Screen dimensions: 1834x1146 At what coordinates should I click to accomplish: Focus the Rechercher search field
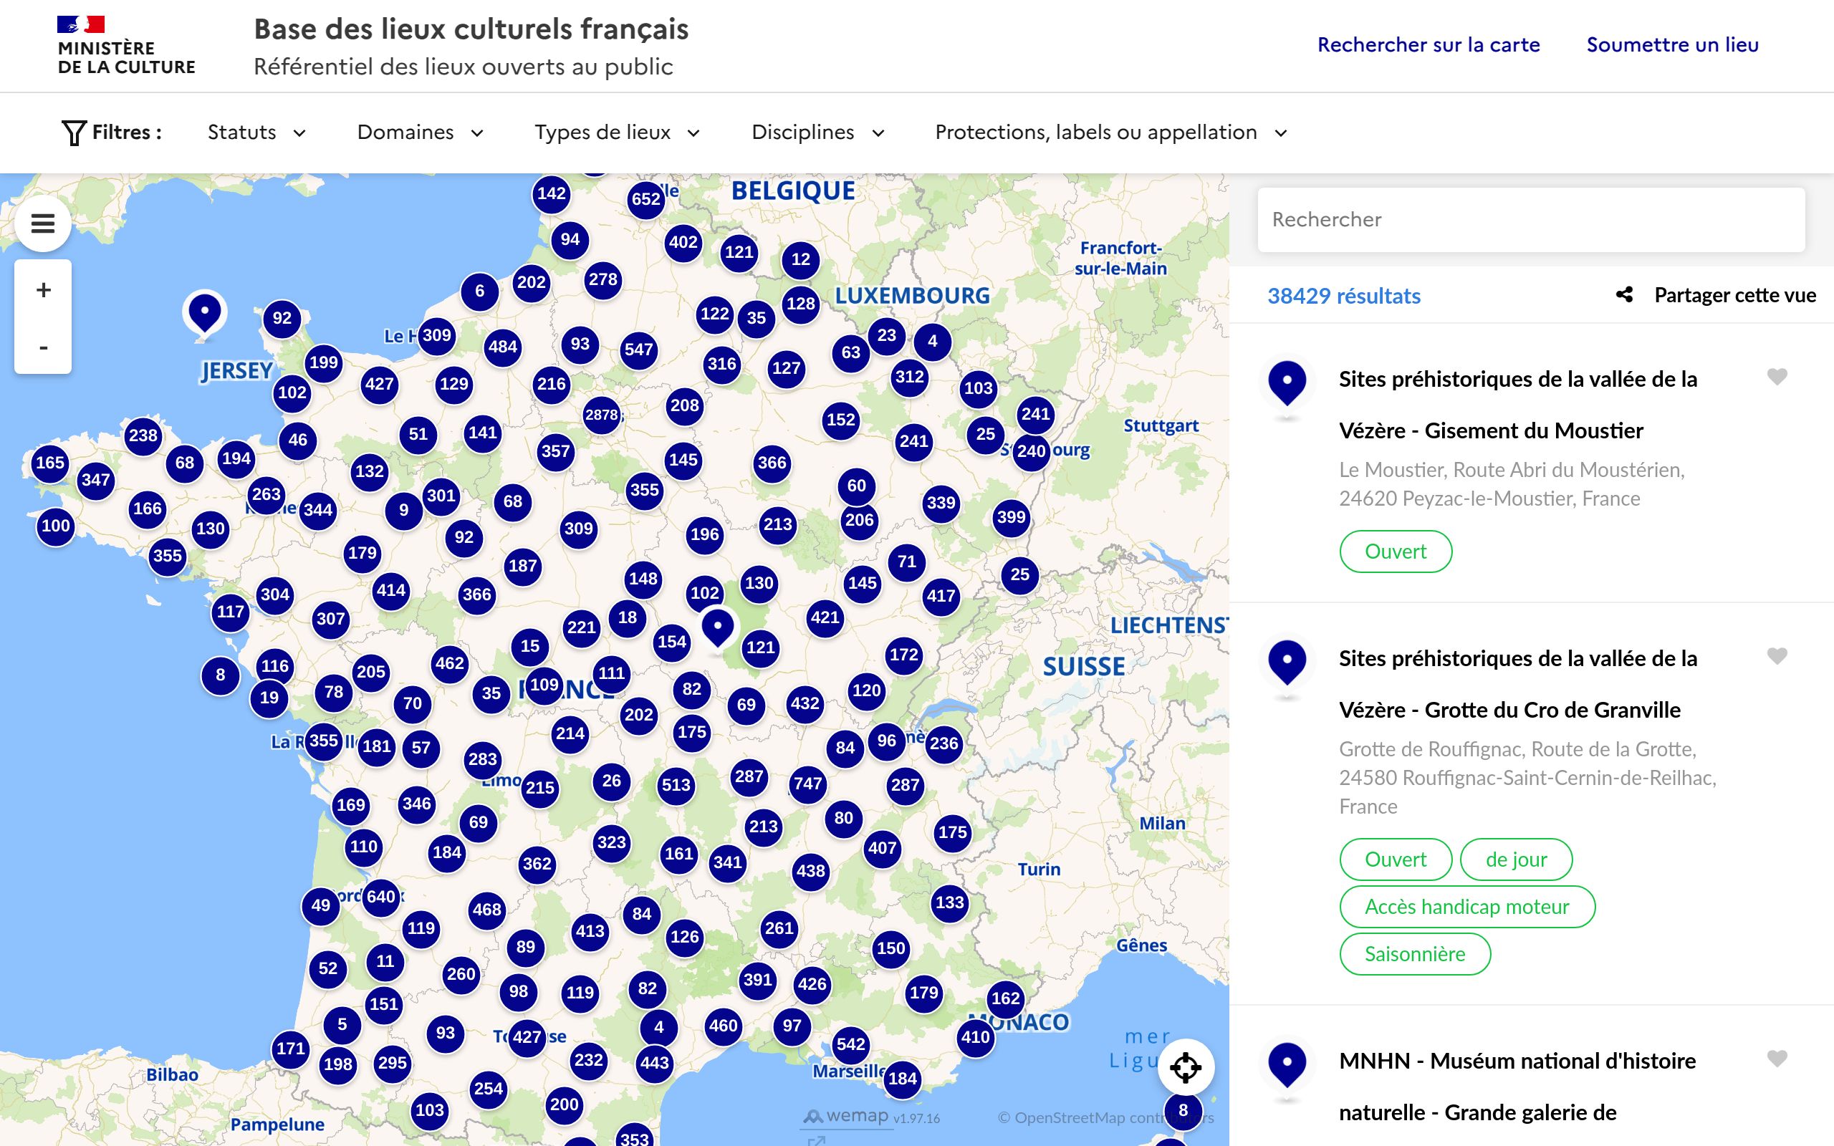pyautogui.click(x=1531, y=220)
